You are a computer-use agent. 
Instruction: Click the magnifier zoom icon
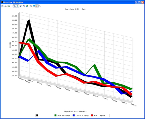(40, 6)
